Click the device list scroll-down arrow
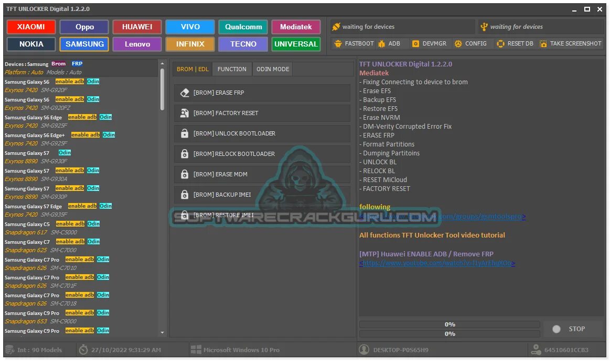The width and height of the screenshot is (610, 361). click(162, 333)
